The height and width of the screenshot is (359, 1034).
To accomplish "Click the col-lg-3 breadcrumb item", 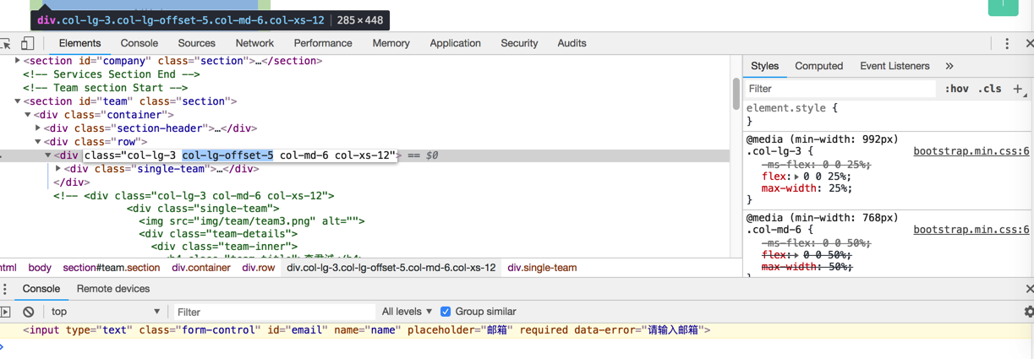I will [391, 268].
